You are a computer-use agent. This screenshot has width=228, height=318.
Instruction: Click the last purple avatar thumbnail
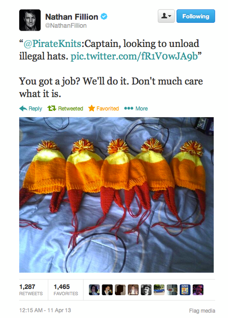(198, 290)
